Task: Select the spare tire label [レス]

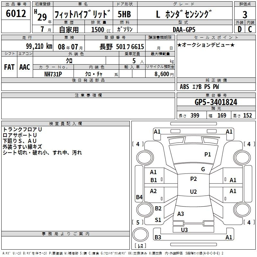Action: tap(140, 246)
